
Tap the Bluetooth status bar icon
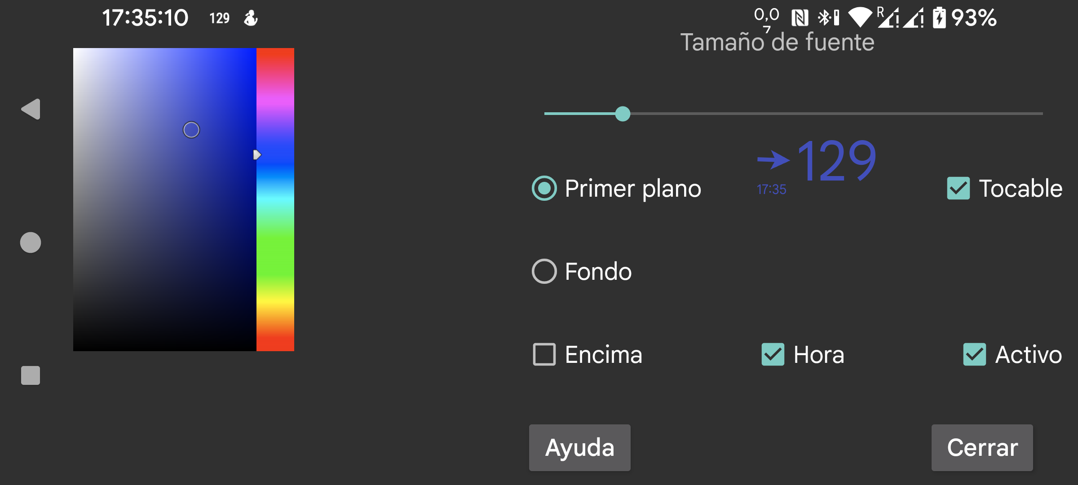pyautogui.click(x=825, y=18)
